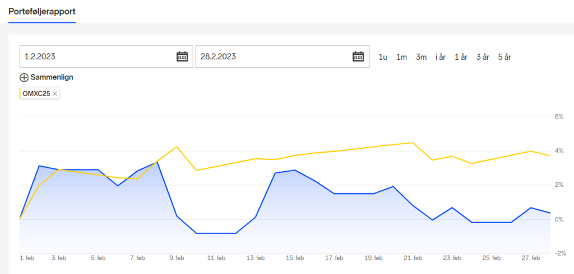The width and height of the screenshot is (574, 274).
Task: Click the 11. feb axis label
Action: (216, 258)
